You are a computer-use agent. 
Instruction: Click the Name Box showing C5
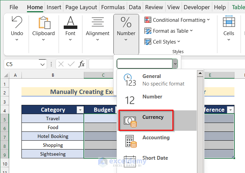point(22,64)
